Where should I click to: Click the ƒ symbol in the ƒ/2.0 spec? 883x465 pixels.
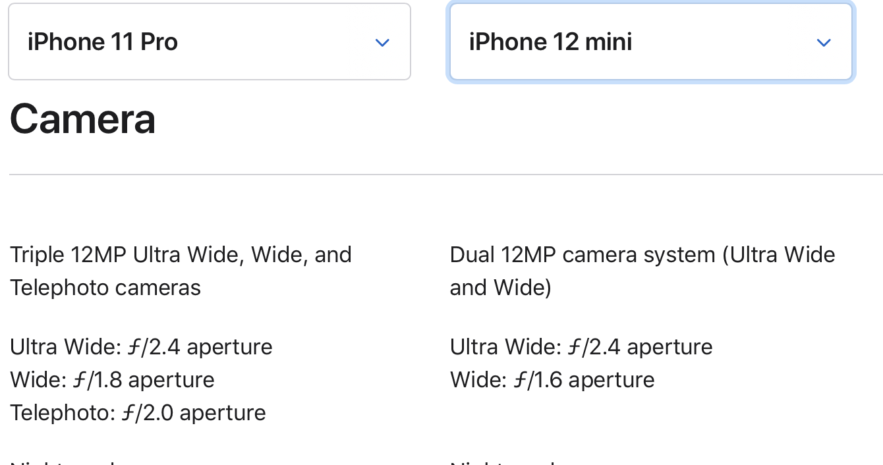[x=129, y=413]
